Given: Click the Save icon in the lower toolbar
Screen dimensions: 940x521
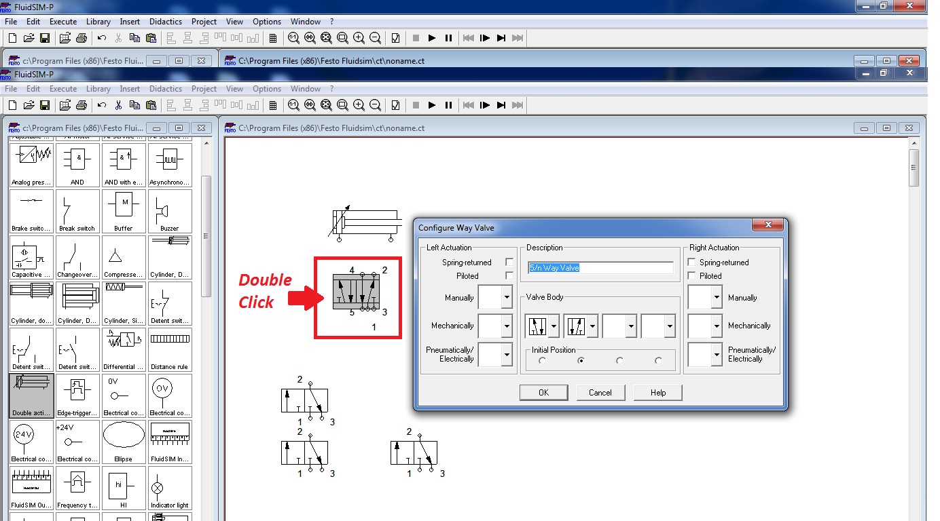Looking at the screenshot, I should tap(45, 105).
